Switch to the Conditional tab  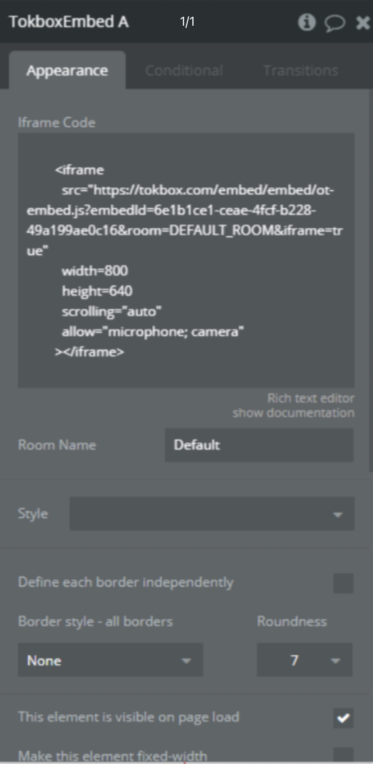(184, 70)
